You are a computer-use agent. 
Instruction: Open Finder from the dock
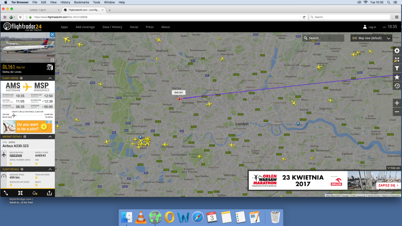126,217
